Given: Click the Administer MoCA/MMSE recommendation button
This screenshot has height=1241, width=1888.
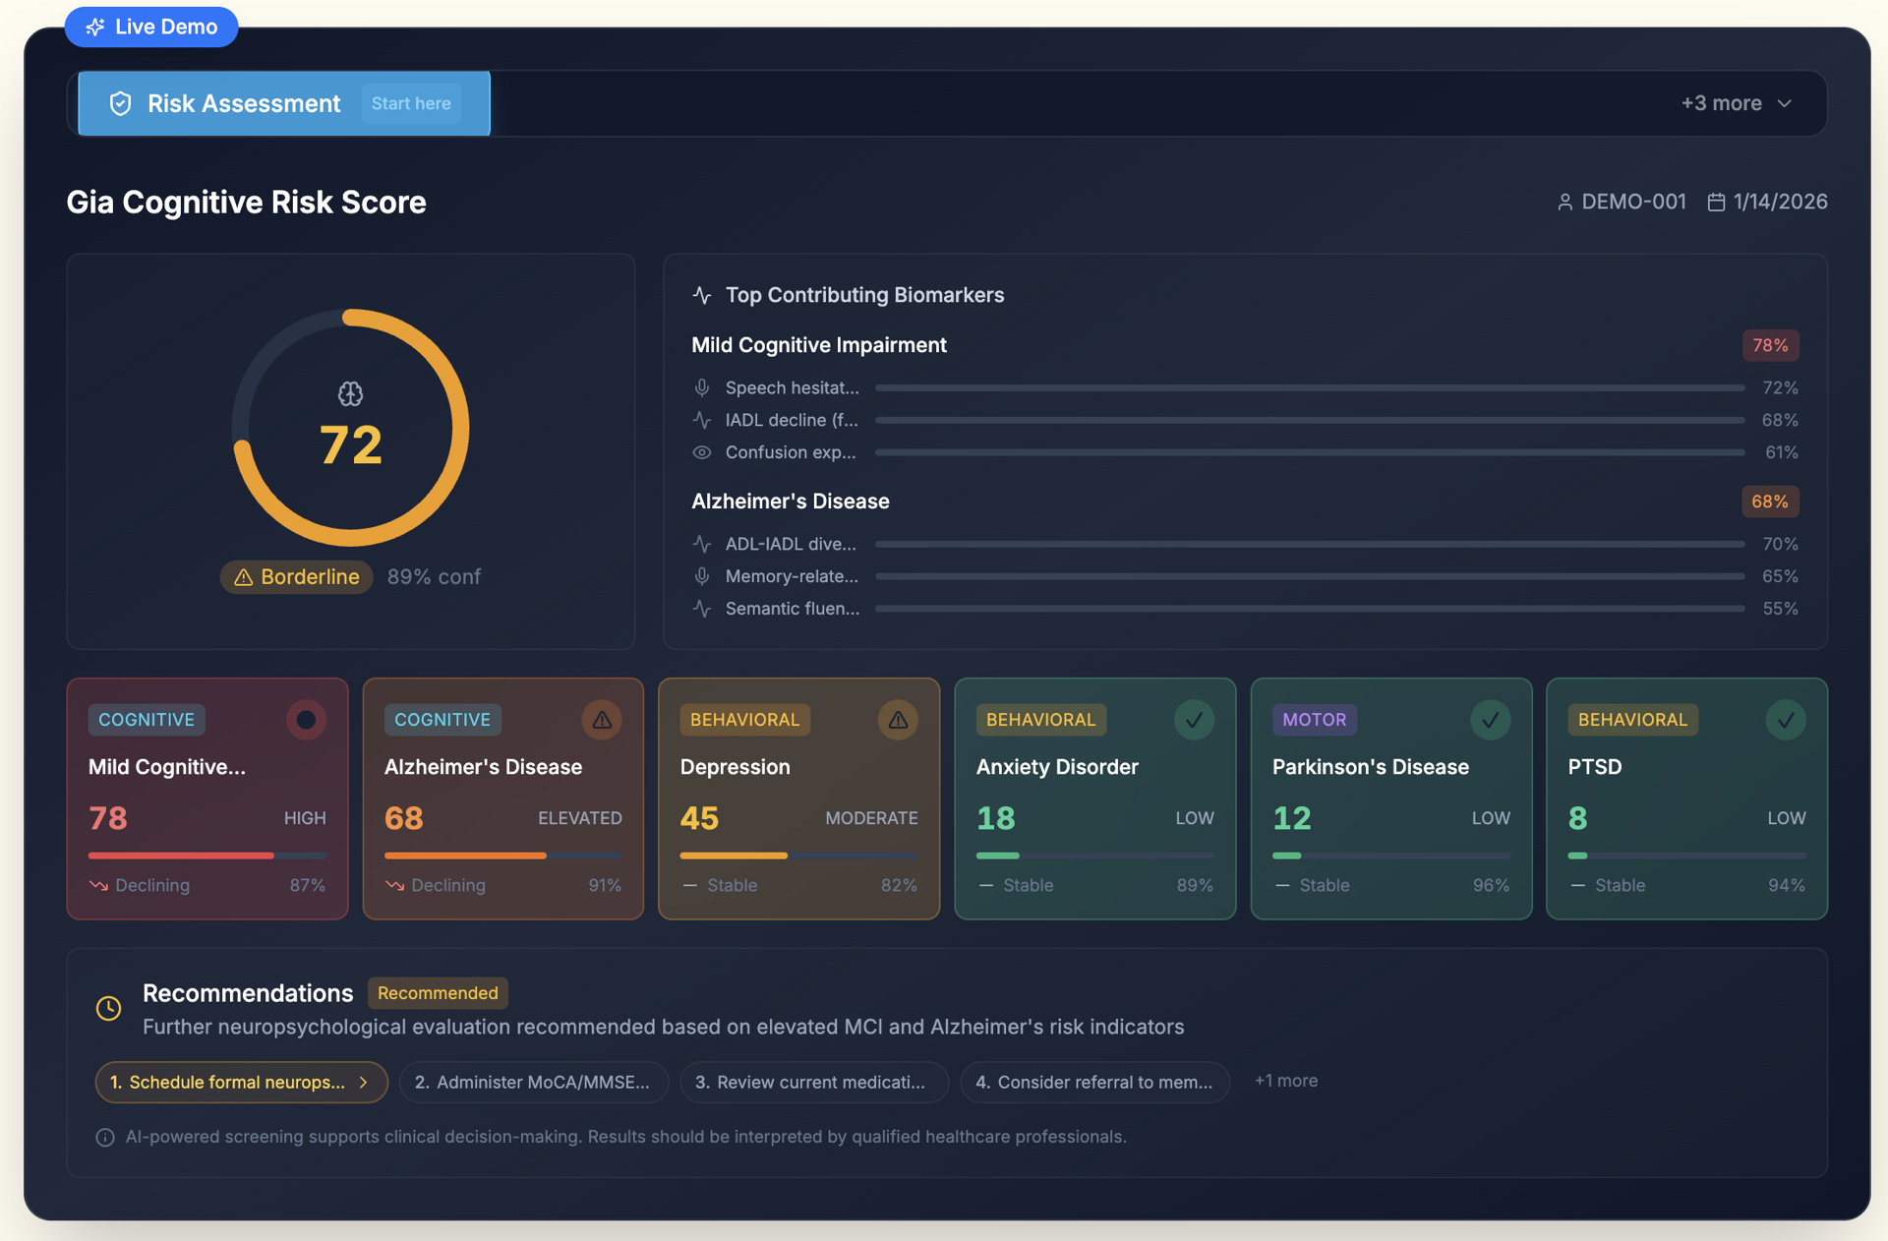Looking at the screenshot, I should pos(534,1082).
